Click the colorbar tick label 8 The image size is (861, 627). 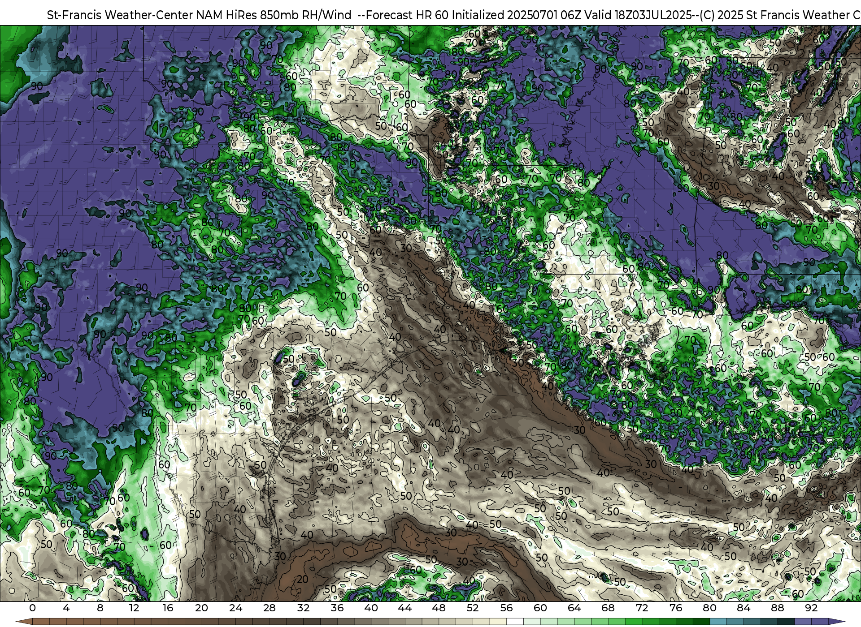(100, 608)
